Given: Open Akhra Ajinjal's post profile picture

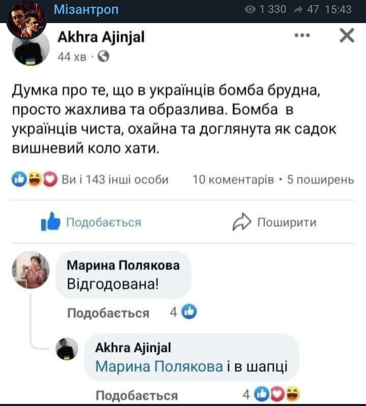Looking at the screenshot, I should [x=31, y=50].
